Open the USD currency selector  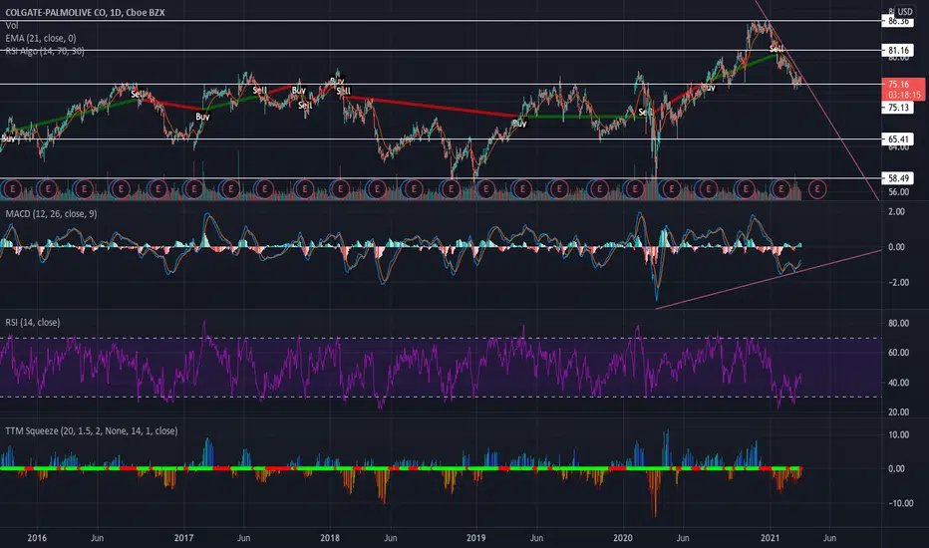pos(904,11)
